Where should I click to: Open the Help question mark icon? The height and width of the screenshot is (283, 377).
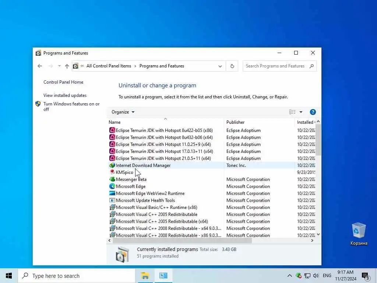point(313,112)
